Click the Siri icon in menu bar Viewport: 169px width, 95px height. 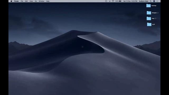(154, 1)
